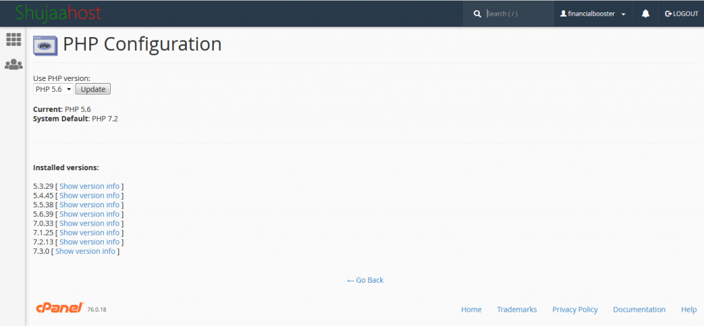This screenshot has height=326, width=704.
Task: Show version info for PHP 5.6.39
Action: point(89,214)
